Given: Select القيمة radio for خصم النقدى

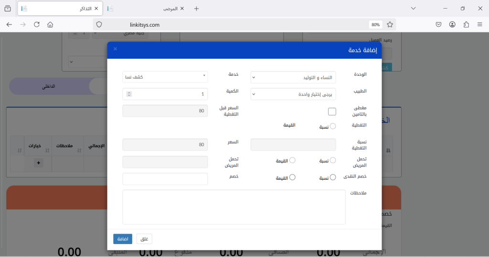Looking at the screenshot, I should pyautogui.click(x=293, y=177).
